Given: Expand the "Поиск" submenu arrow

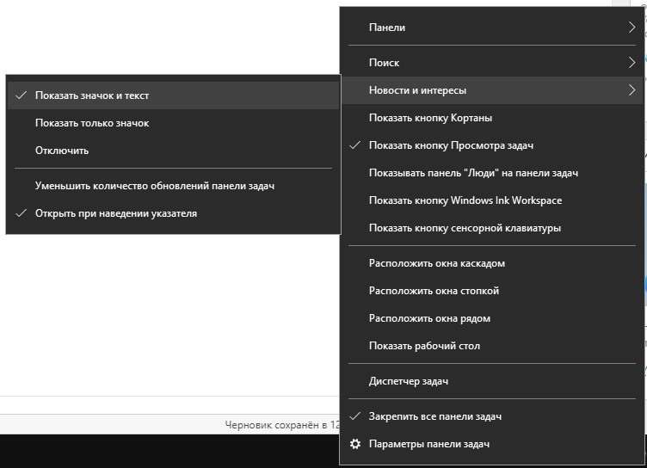Looking at the screenshot, I should 632,63.
